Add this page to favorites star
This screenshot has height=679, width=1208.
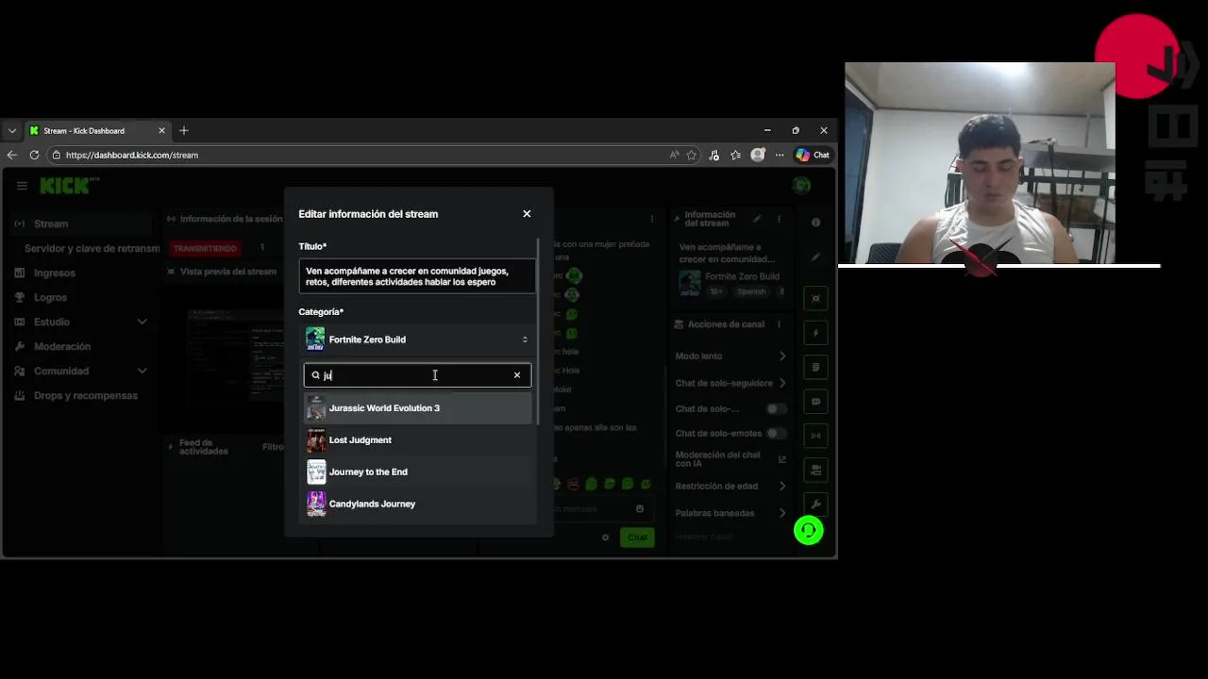click(692, 155)
